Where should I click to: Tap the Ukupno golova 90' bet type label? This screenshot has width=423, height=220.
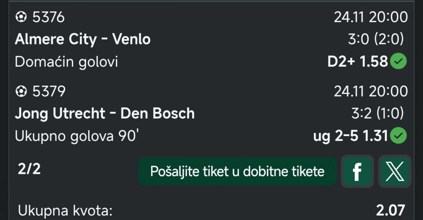(x=77, y=137)
